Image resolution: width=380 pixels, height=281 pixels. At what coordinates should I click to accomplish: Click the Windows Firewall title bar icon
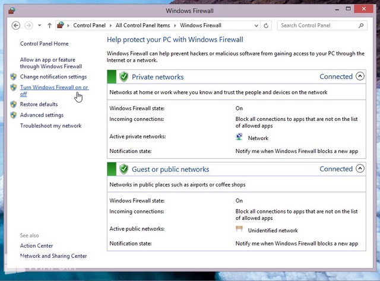[x=12, y=11]
